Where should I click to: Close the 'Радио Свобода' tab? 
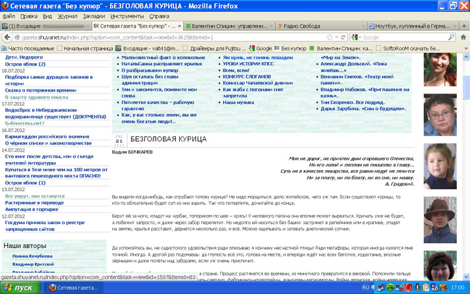click(363, 26)
